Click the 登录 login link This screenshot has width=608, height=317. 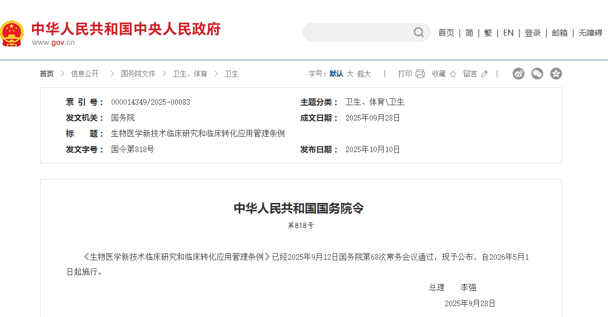coord(533,33)
